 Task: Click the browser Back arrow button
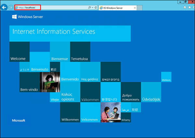5,7
